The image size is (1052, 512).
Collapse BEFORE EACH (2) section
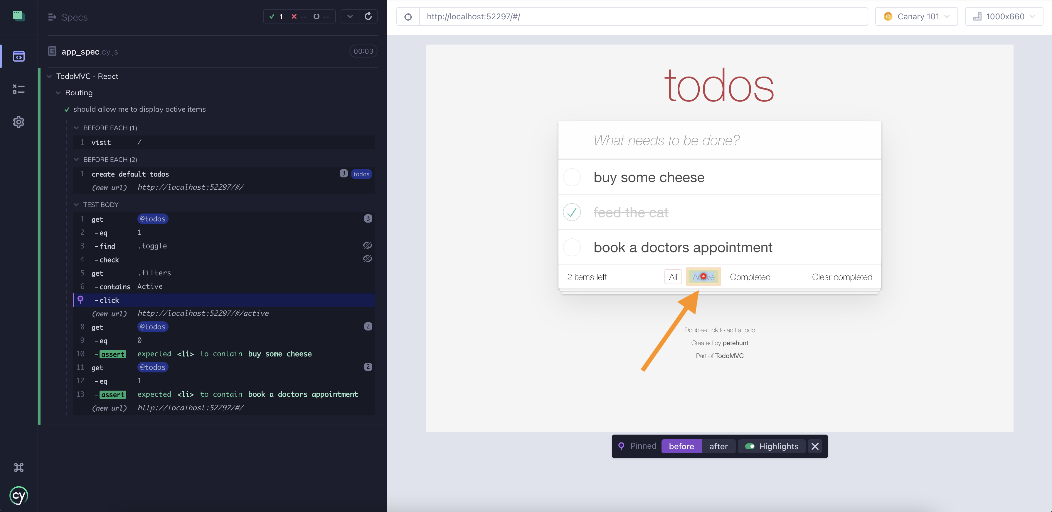pos(76,159)
